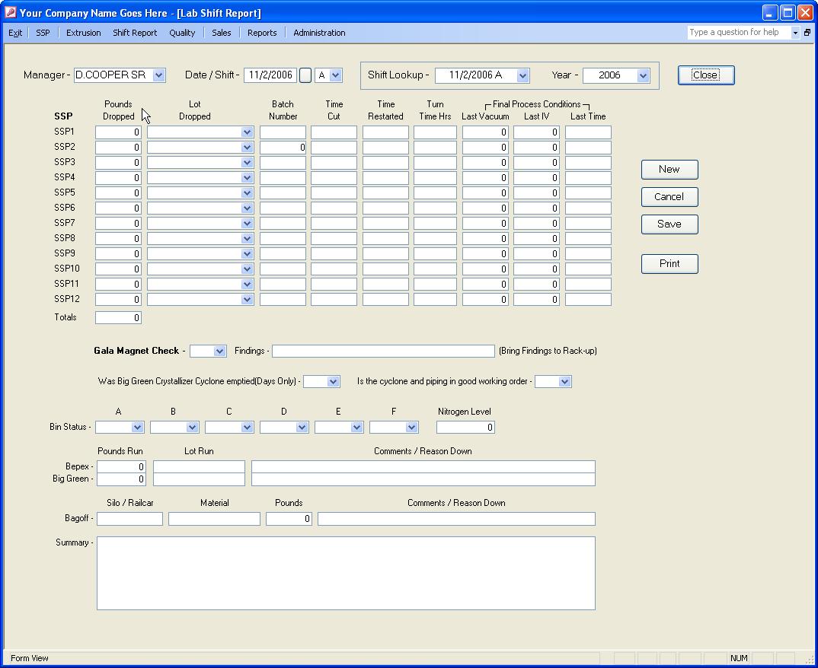Click the restore window icon beside help box
The image size is (818, 668).
coord(807,33)
